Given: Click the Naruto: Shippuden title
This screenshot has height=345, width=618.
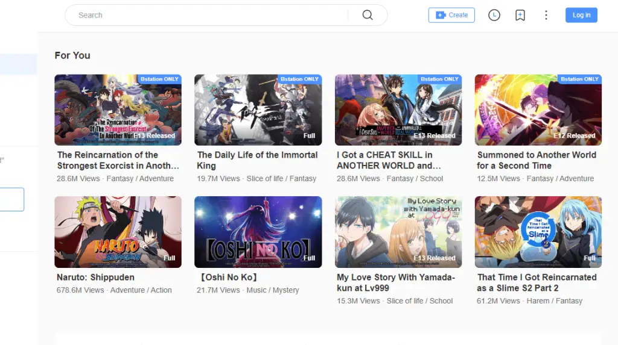Looking at the screenshot, I should click(95, 277).
